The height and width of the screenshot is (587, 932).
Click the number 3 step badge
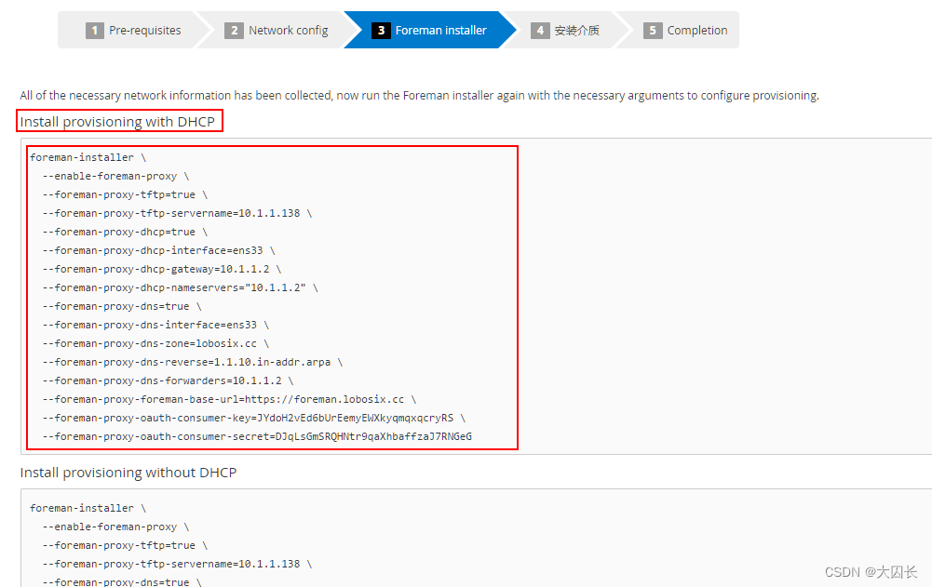point(381,31)
